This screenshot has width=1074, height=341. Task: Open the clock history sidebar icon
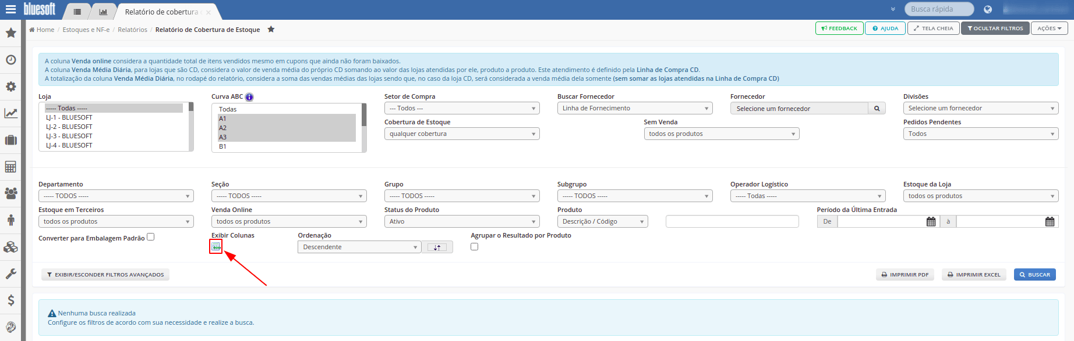[x=10, y=60]
